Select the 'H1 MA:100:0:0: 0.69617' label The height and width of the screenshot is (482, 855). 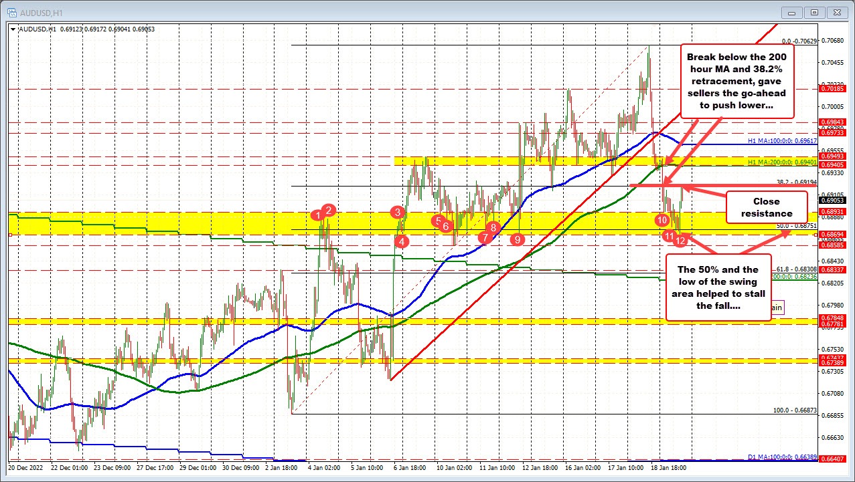pos(782,142)
